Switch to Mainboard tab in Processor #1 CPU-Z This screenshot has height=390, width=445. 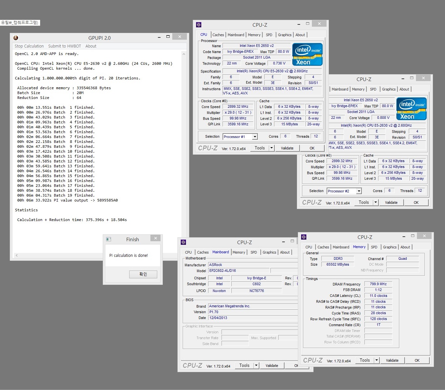pyautogui.click(x=236, y=35)
